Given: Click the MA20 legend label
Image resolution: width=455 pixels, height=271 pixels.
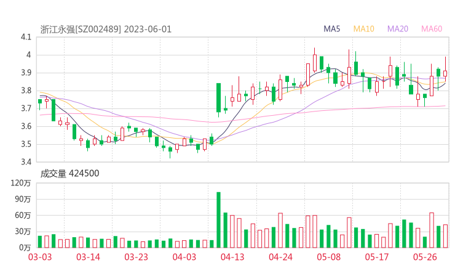Looking at the screenshot, I should pyautogui.click(x=398, y=29).
